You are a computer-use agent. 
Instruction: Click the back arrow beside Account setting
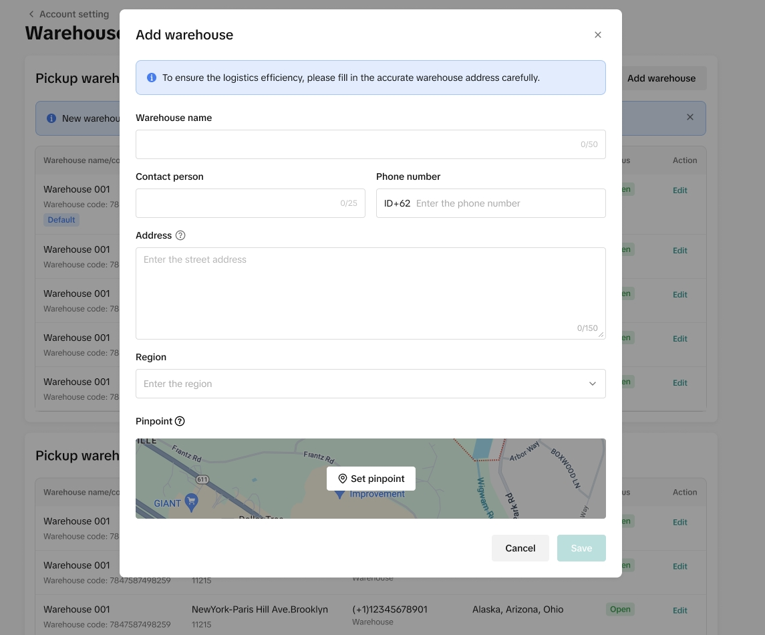[31, 14]
